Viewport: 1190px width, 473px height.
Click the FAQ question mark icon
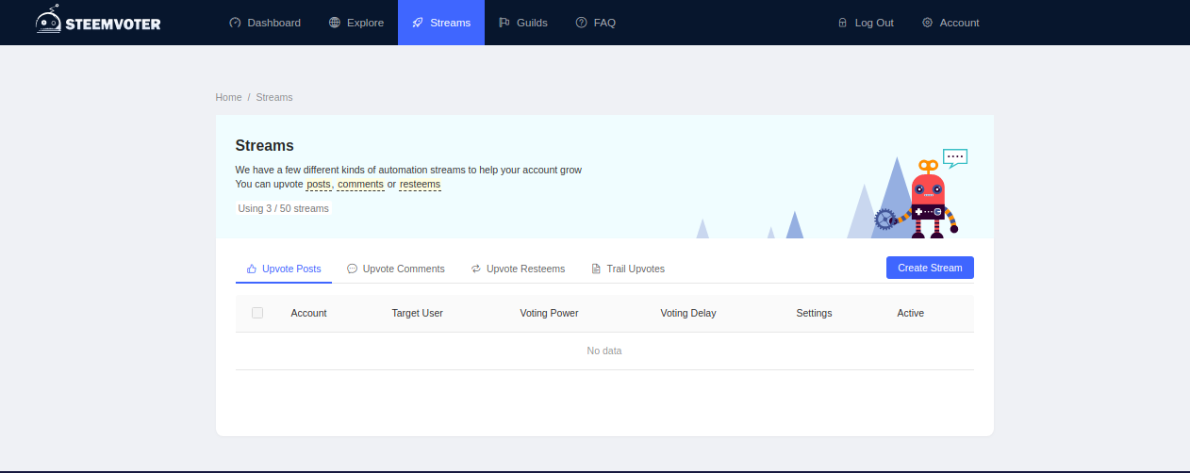point(581,23)
